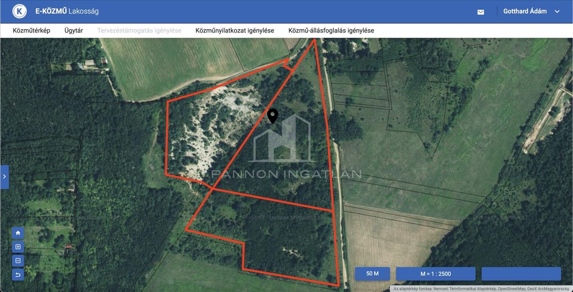Image resolution: width=573 pixels, height=292 pixels.
Task: Open the Ügytár menu item
Action: pyautogui.click(x=74, y=31)
